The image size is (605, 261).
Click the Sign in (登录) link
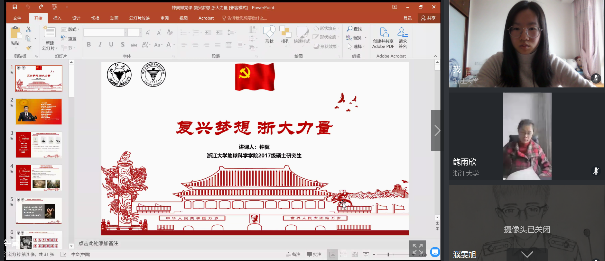407,18
